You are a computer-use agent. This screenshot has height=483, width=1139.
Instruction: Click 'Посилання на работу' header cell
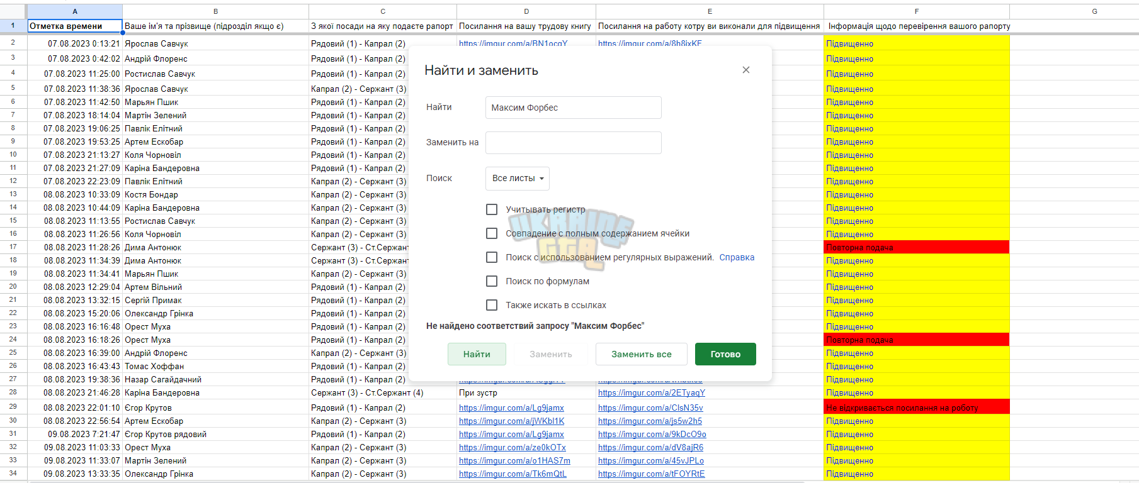pos(710,26)
